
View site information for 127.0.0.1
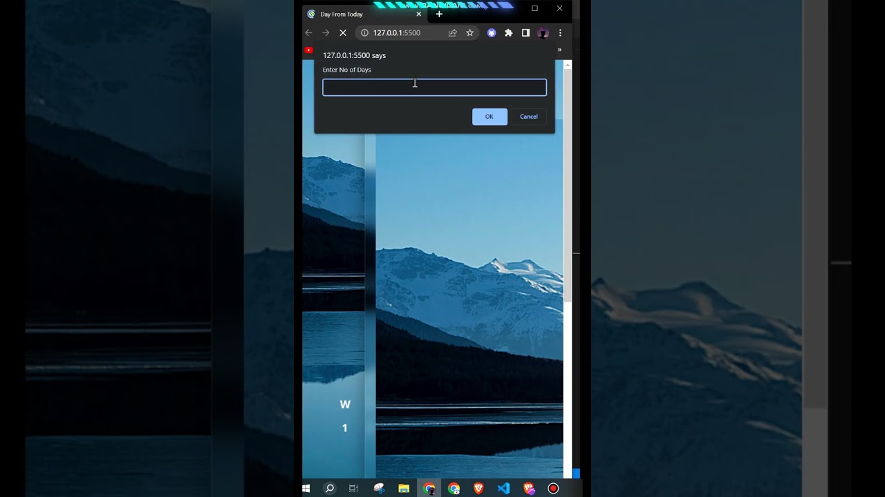(x=364, y=32)
